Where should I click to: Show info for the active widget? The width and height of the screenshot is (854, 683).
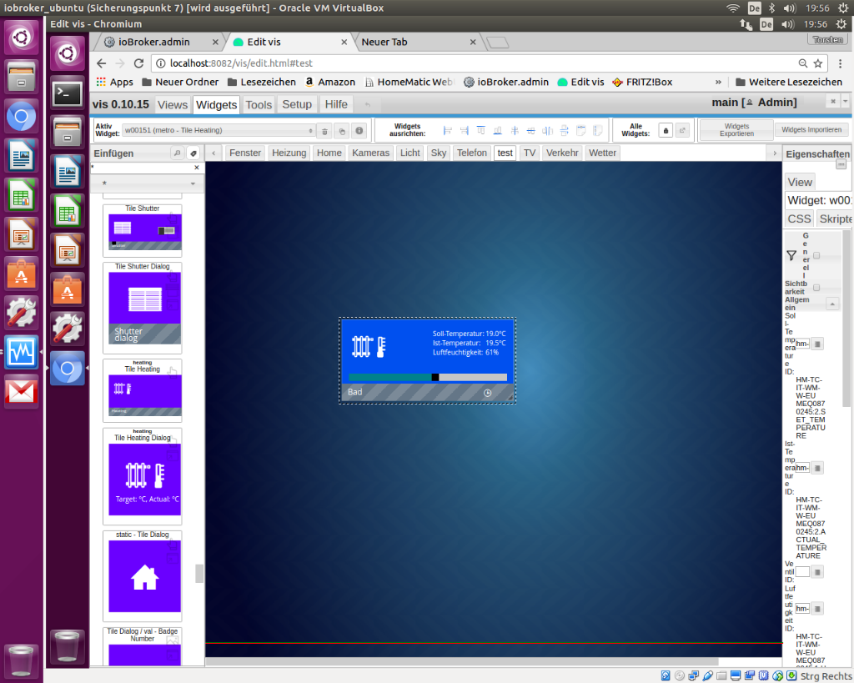(x=359, y=131)
